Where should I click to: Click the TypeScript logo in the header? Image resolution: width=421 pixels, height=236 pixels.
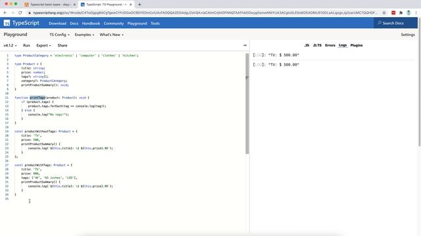22,24
